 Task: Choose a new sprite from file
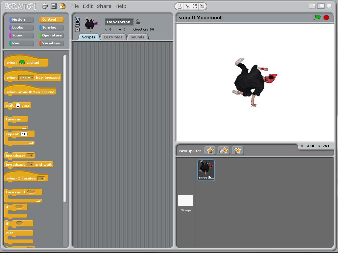(x=224, y=151)
